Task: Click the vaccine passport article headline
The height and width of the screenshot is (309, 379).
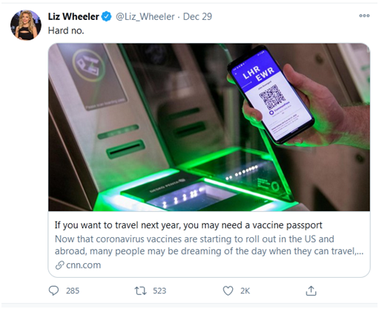Action: tap(188, 225)
